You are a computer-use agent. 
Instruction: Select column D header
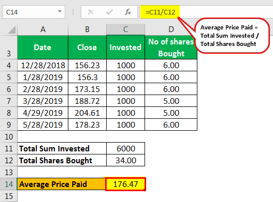point(171,29)
